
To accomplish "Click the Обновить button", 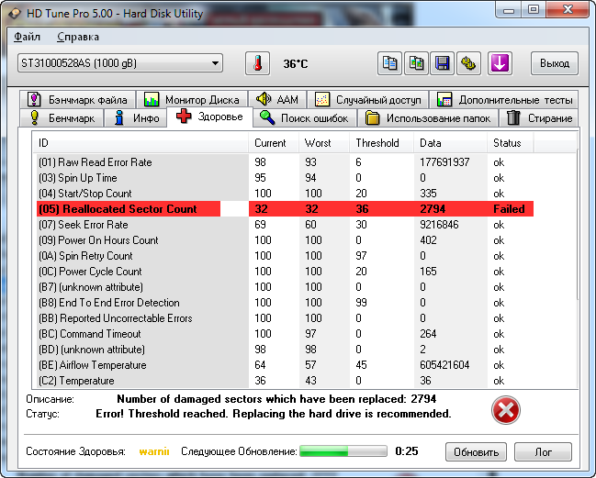I will [476, 451].
